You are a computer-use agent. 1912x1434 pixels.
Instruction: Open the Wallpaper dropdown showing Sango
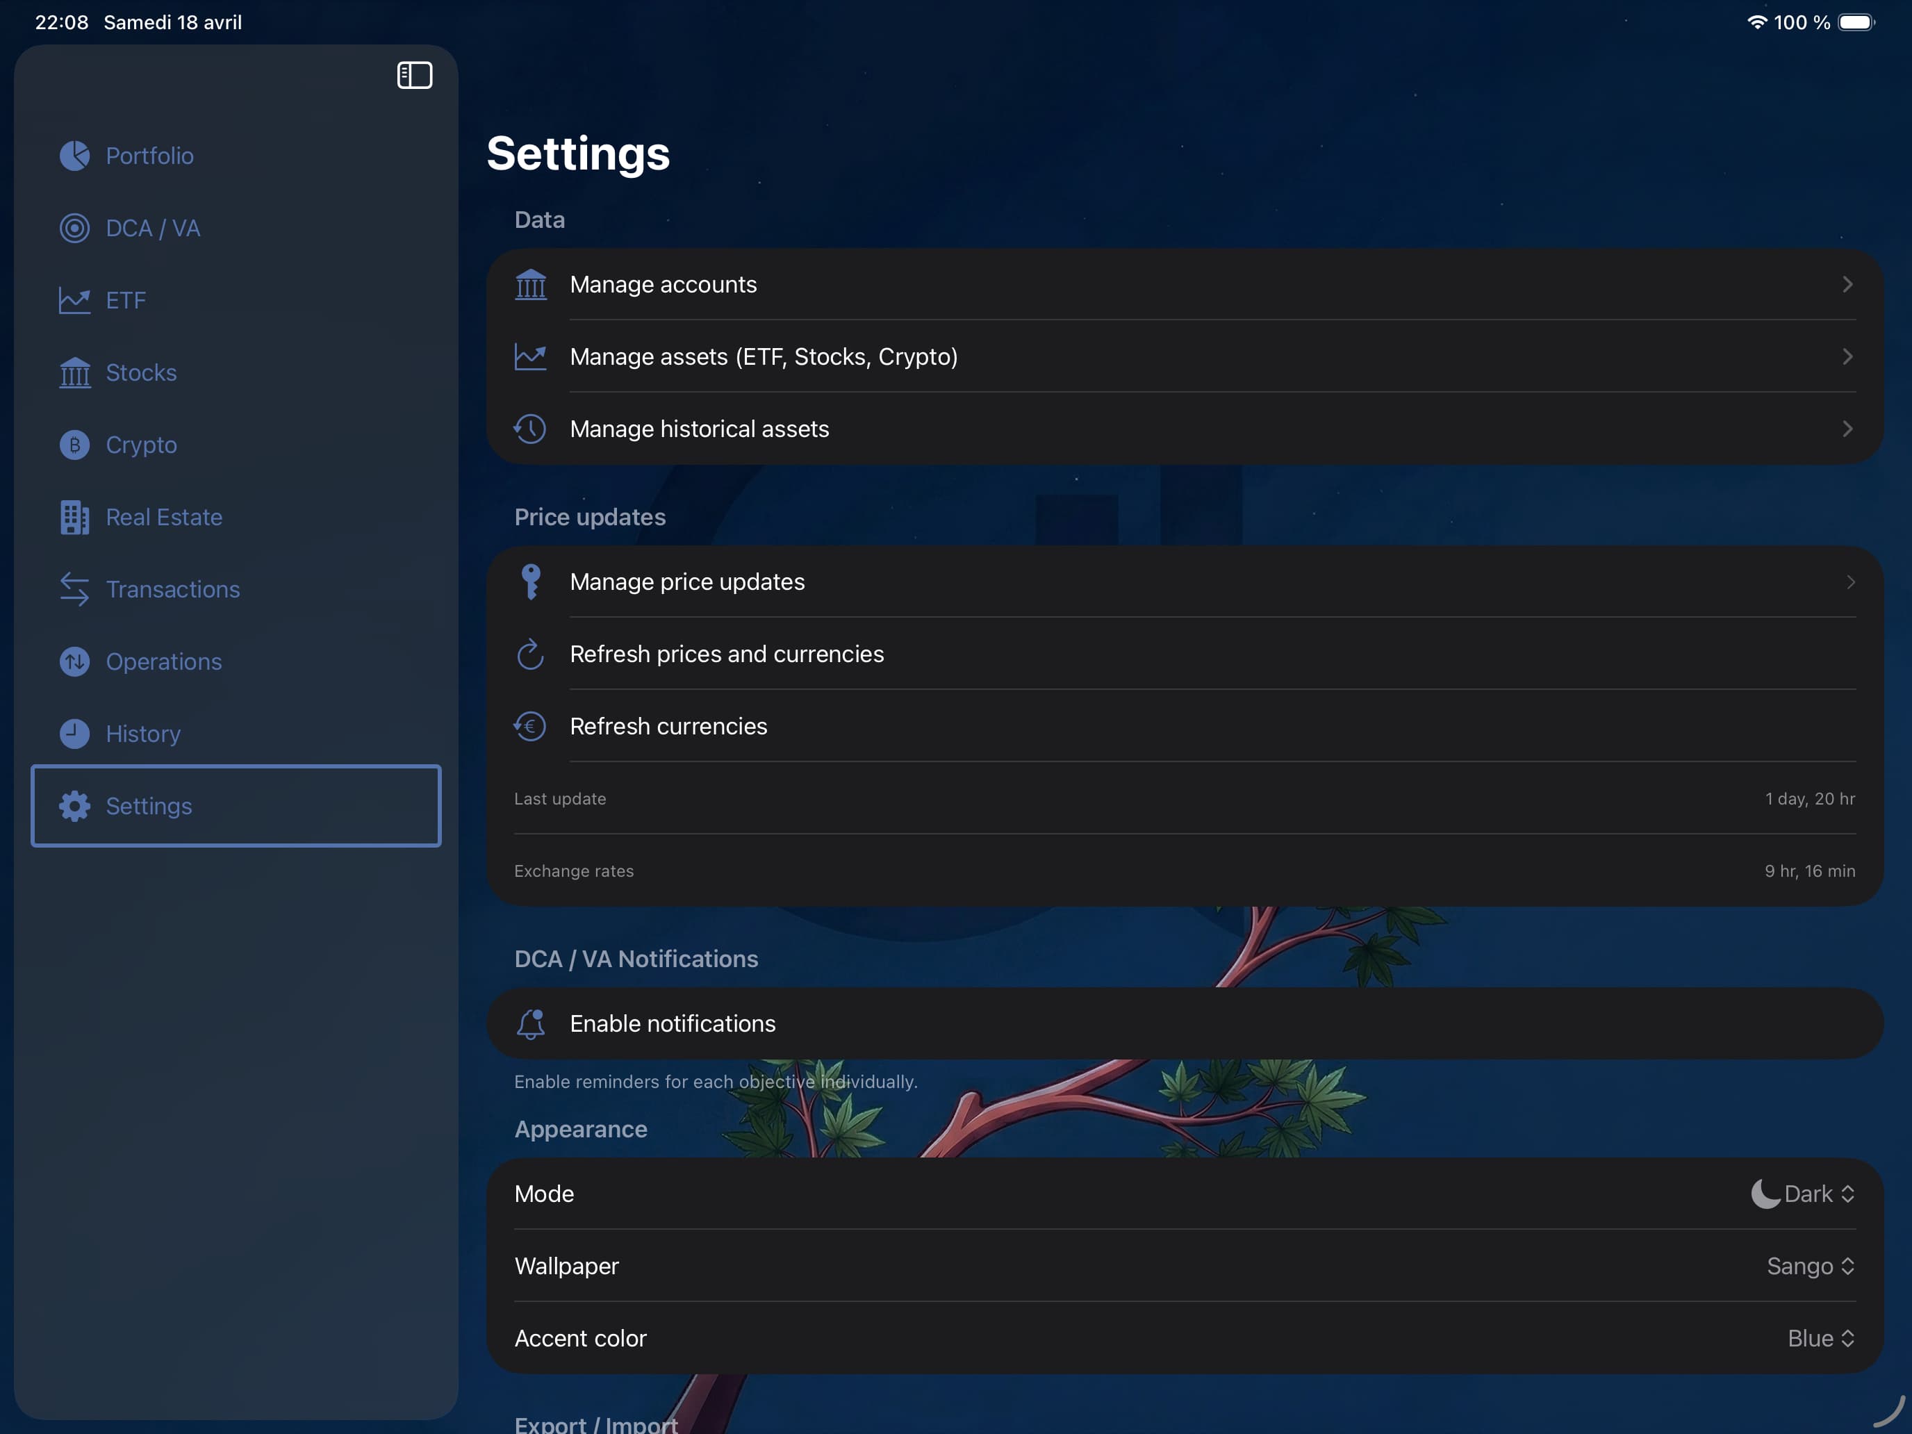click(x=1810, y=1267)
